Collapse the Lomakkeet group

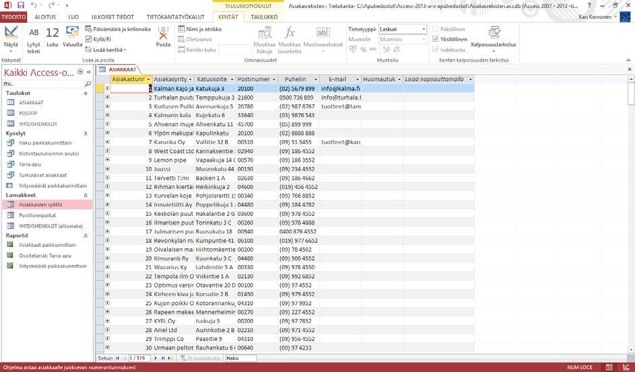pyautogui.click(x=86, y=195)
